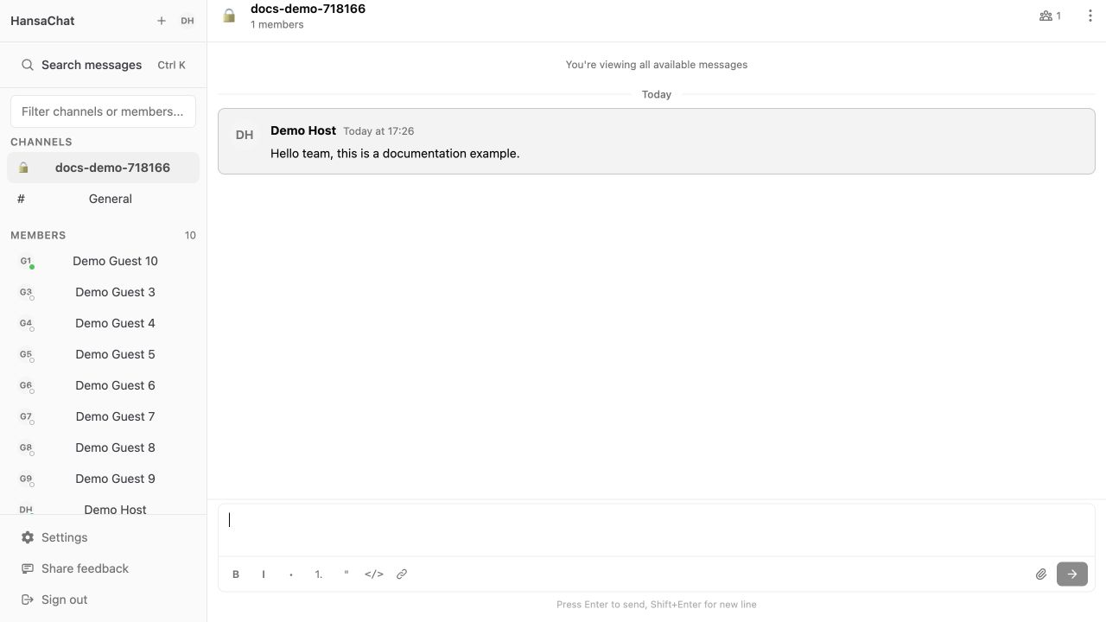The height and width of the screenshot is (622, 1106).
Task: Insert a bulleted list
Action: 291,574
